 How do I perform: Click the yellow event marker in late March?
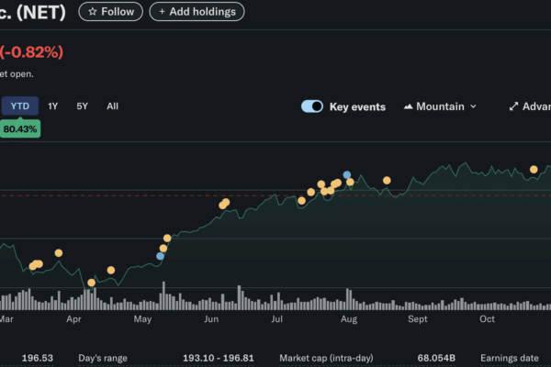point(59,252)
